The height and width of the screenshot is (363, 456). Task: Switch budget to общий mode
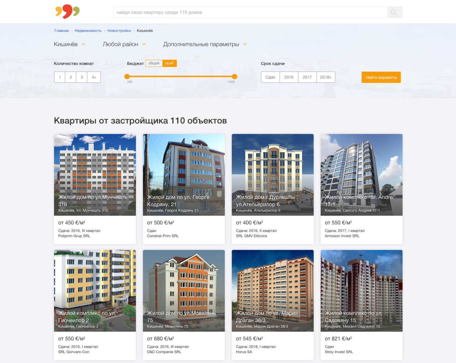click(154, 63)
